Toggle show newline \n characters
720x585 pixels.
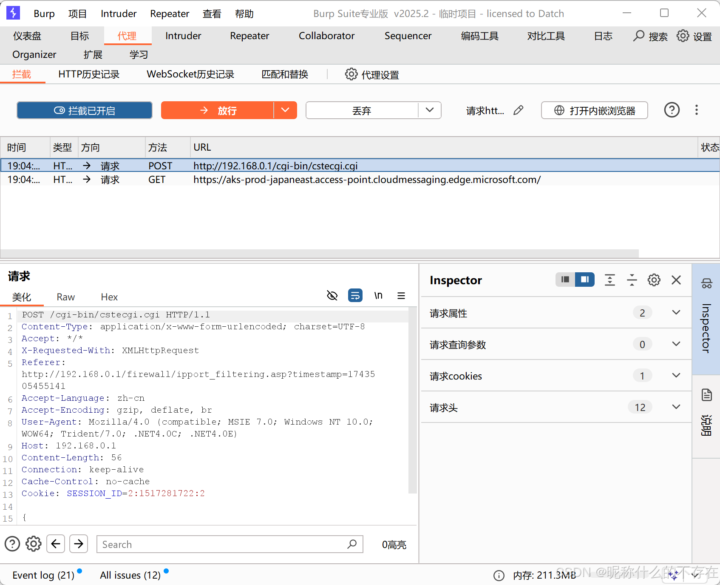[378, 295]
